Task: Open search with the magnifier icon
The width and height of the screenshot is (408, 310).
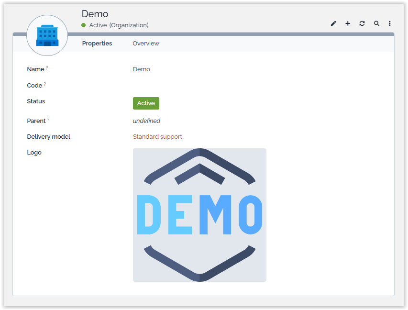Action: (376, 23)
